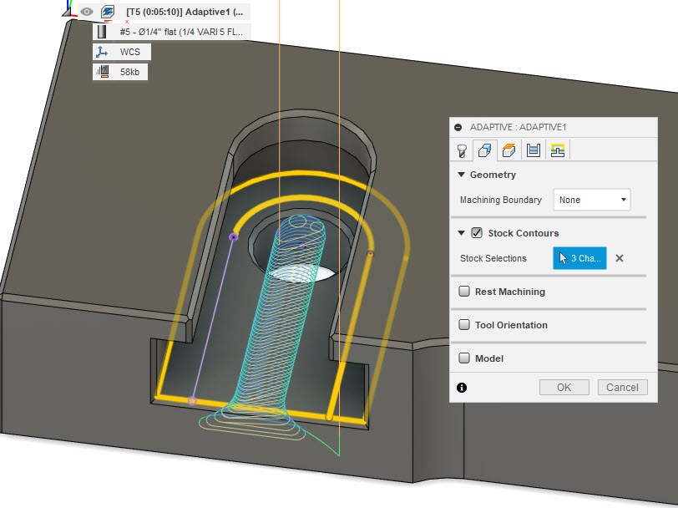Click the 58kb toolpath size icon

click(x=101, y=71)
